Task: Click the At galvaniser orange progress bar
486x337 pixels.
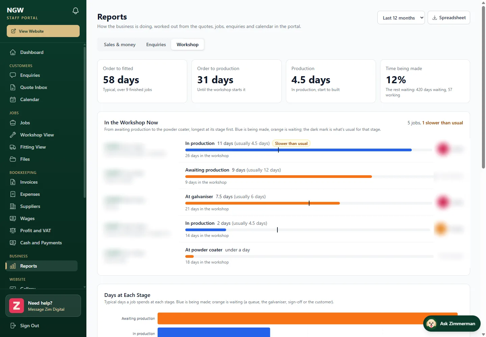Action: click(x=263, y=203)
